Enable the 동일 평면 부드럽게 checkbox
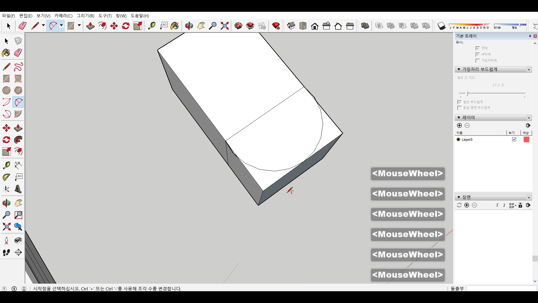The image size is (538, 303). (x=459, y=108)
